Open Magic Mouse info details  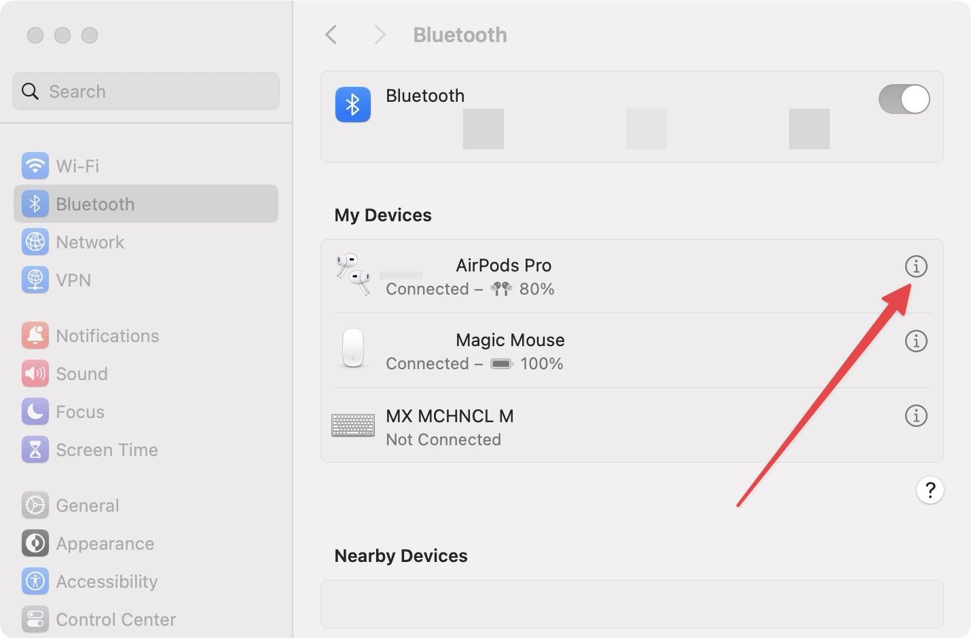(x=916, y=341)
